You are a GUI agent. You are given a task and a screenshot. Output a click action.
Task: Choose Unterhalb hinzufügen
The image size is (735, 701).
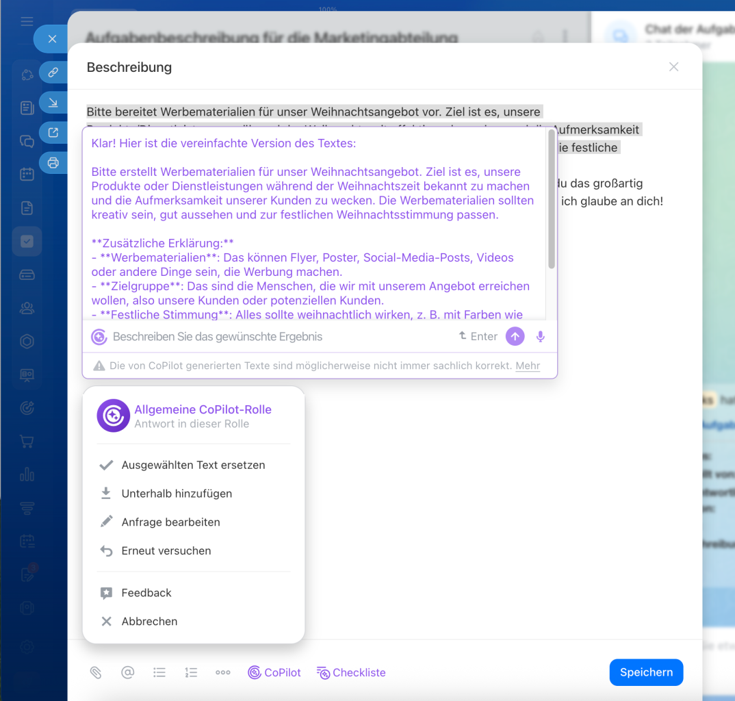[x=193, y=494]
